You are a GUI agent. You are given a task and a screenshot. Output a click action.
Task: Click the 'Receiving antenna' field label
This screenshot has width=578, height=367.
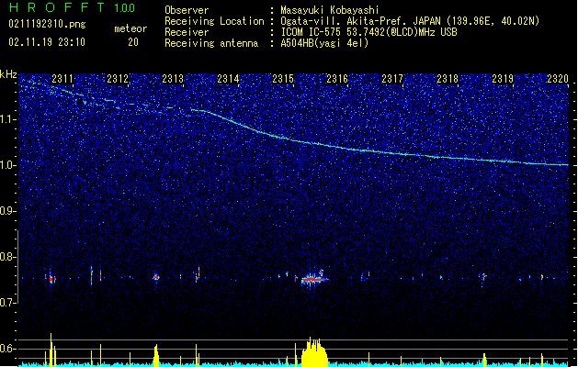tap(211, 43)
